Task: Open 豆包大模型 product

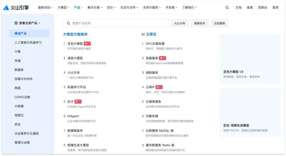Action: point(75,44)
